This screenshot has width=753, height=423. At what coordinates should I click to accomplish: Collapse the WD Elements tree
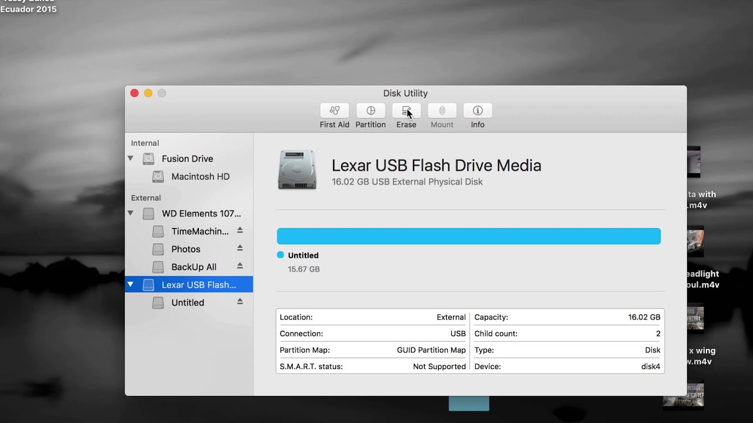131,213
